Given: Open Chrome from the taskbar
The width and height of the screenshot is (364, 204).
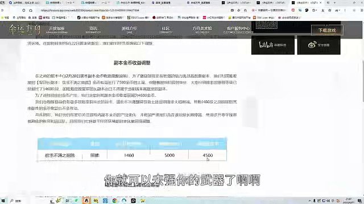Looking at the screenshot, I should click(x=114, y=201).
